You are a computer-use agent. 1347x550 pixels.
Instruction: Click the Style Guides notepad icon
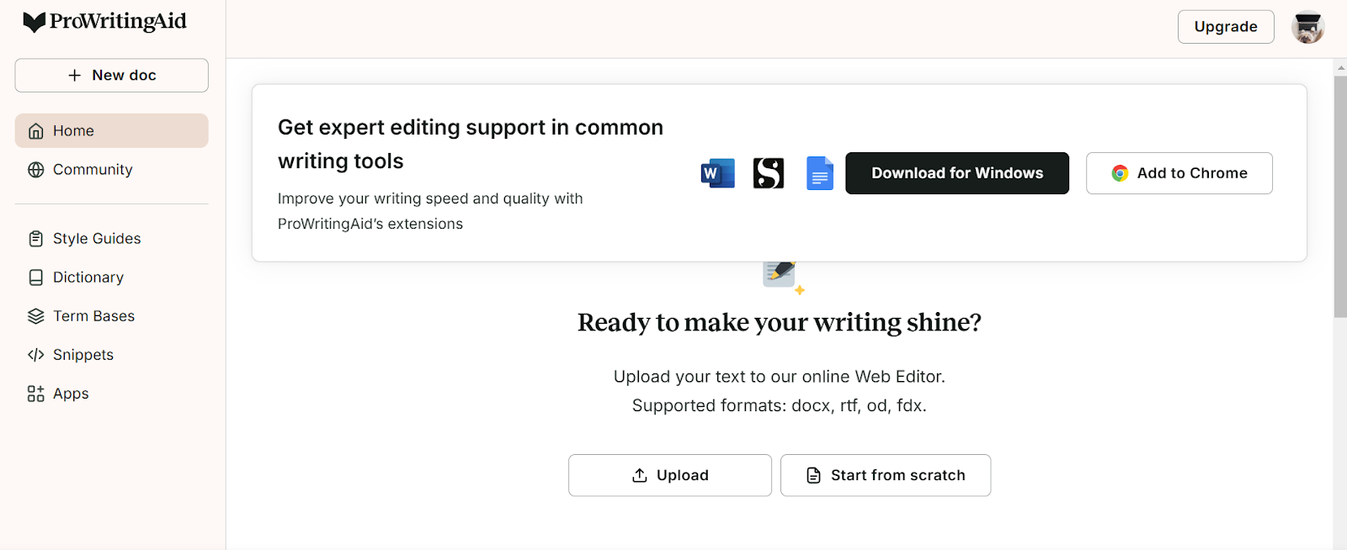pos(35,238)
